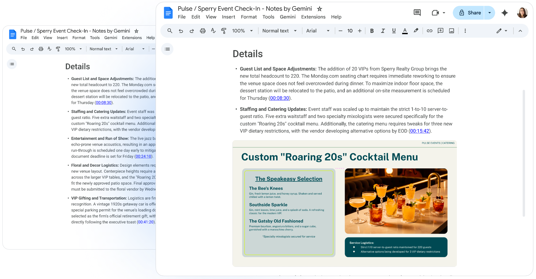The height and width of the screenshot is (279, 536).
Task: Open View menu in front window
Action: click(211, 17)
